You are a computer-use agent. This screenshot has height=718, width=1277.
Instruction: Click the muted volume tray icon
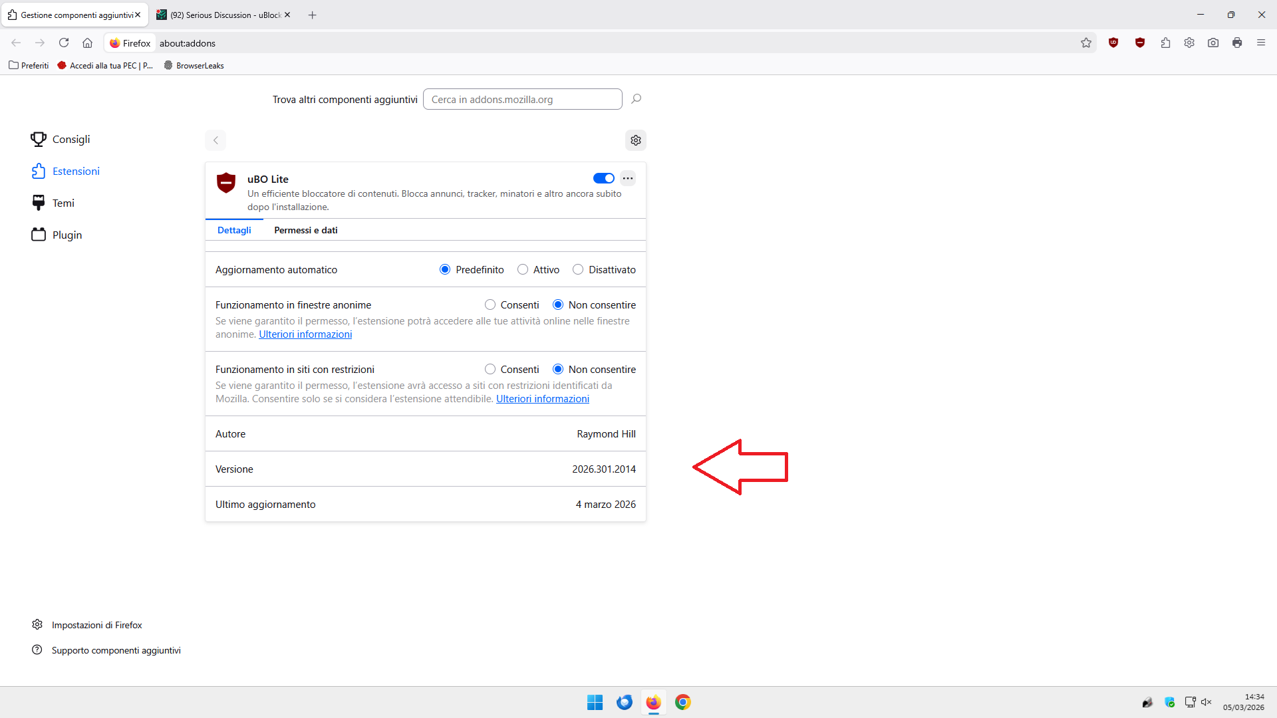point(1206,702)
